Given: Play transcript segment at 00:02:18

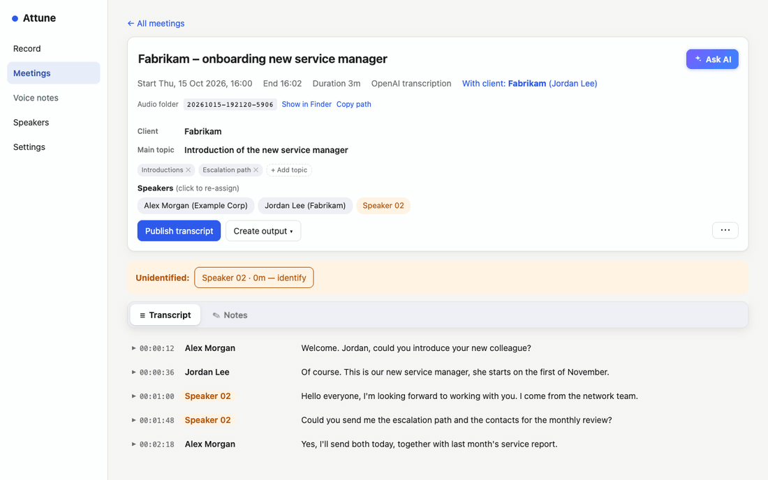Looking at the screenshot, I should pyautogui.click(x=133, y=444).
